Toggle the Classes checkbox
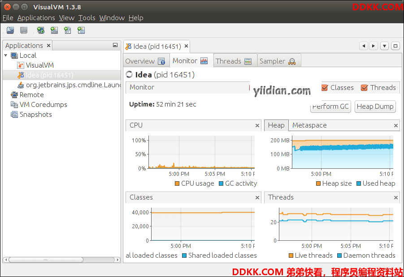The height and width of the screenshot is (277, 404). coord(325,88)
